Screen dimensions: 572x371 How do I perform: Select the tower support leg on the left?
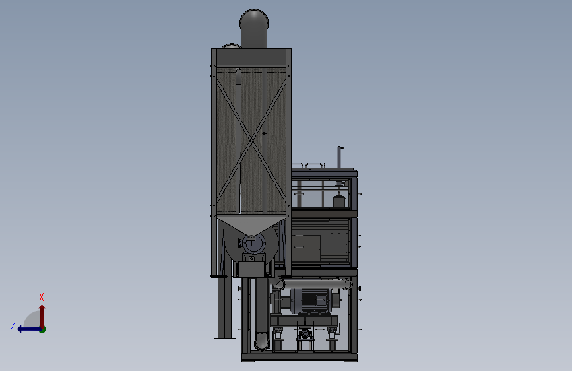coord(224,307)
